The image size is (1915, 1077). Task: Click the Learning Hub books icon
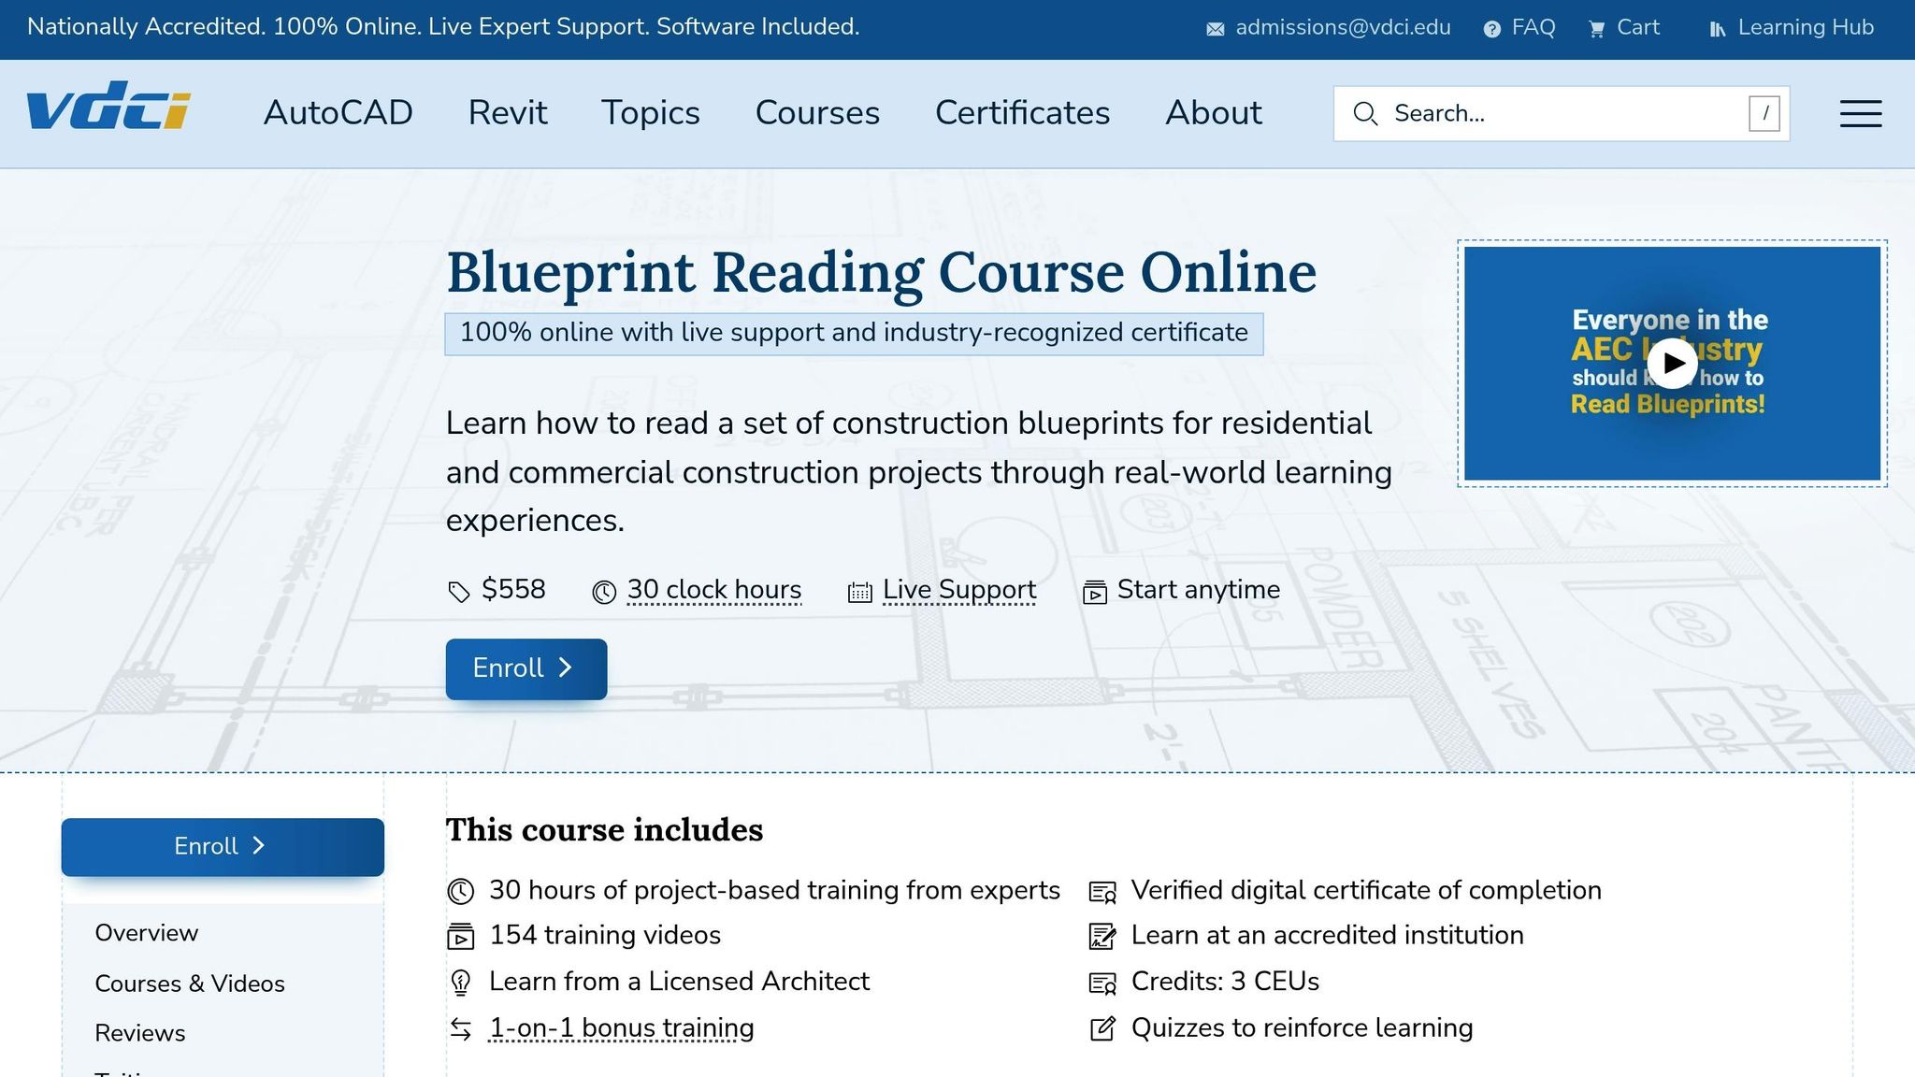1717,29
